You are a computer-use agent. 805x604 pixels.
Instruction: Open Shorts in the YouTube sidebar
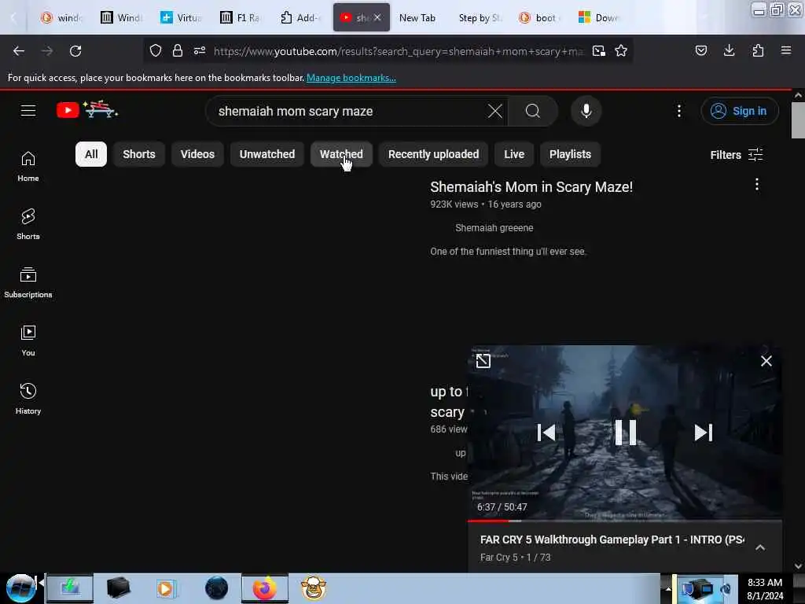click(x=28, y=224)
